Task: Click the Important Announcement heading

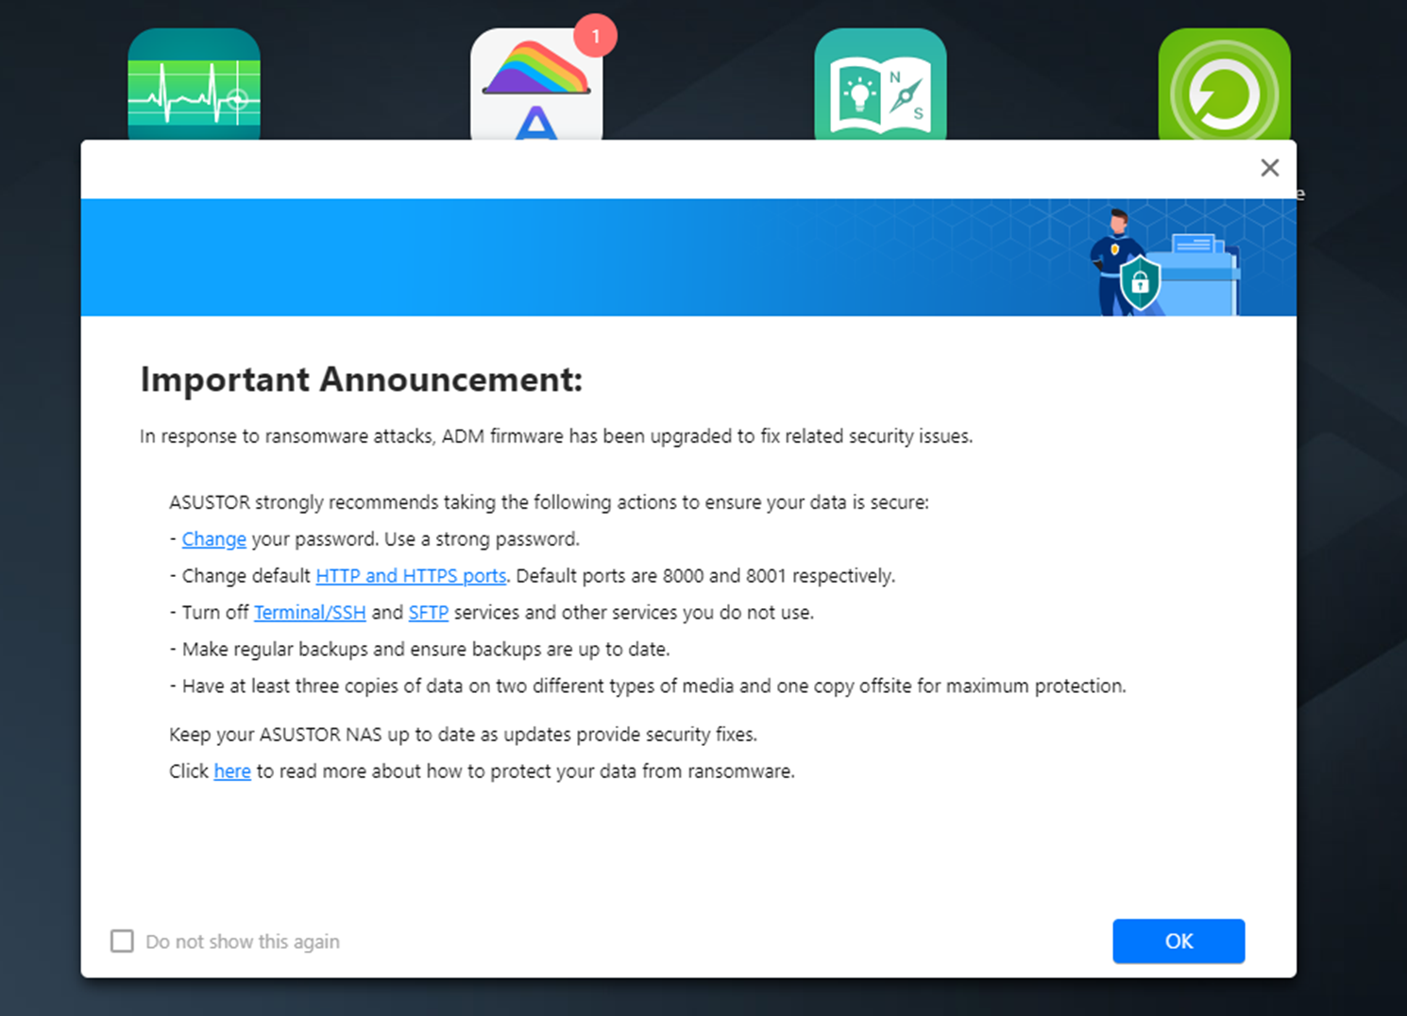Action: tap(362, 380)
